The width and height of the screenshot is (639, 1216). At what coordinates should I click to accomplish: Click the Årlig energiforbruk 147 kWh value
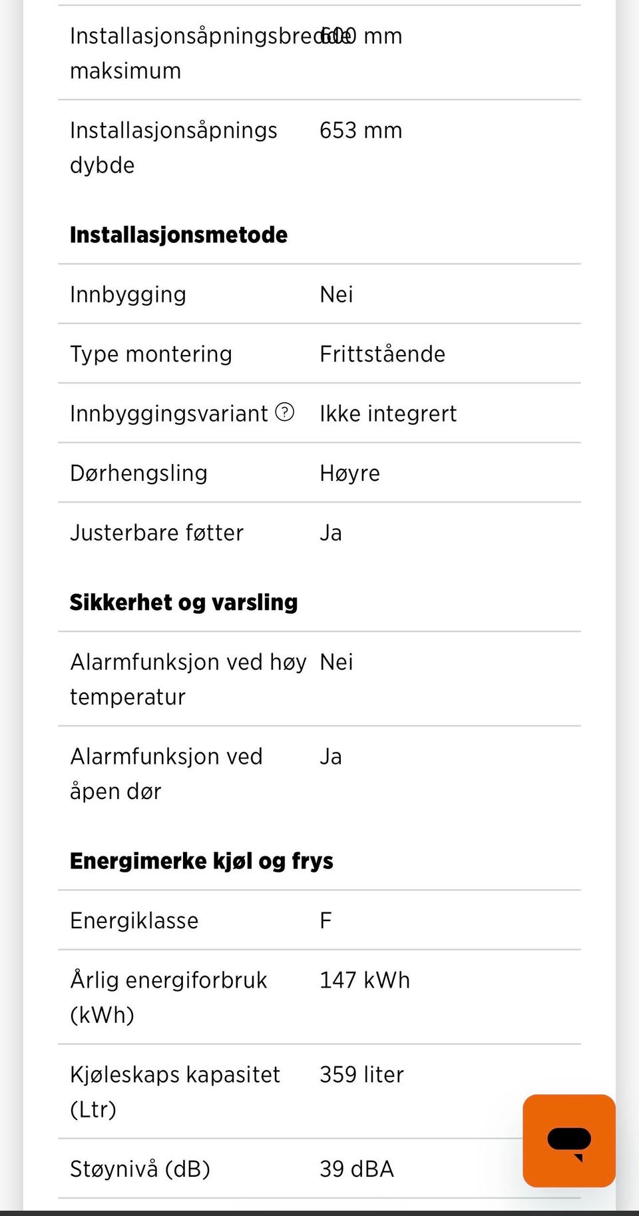tap(365, 980)
